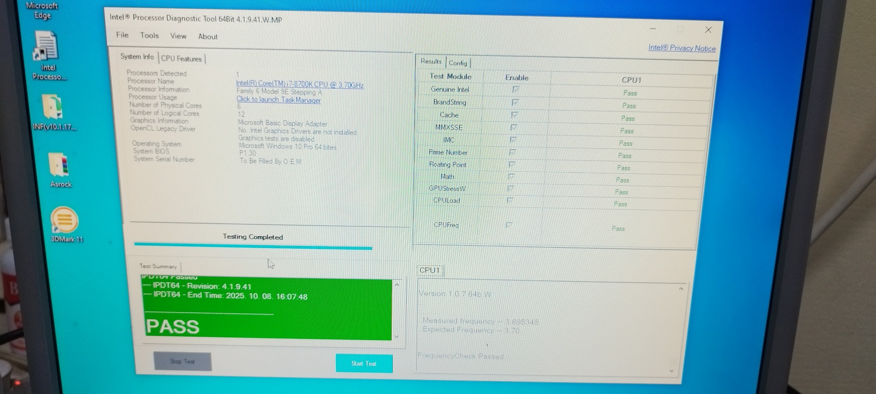Click the Enable column header

[517, 78]
